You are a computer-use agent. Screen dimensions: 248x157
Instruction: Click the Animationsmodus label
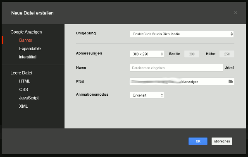(92, 94)
